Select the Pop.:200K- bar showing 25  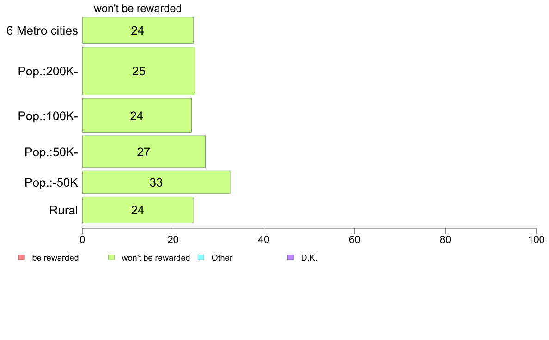(139, 71)
